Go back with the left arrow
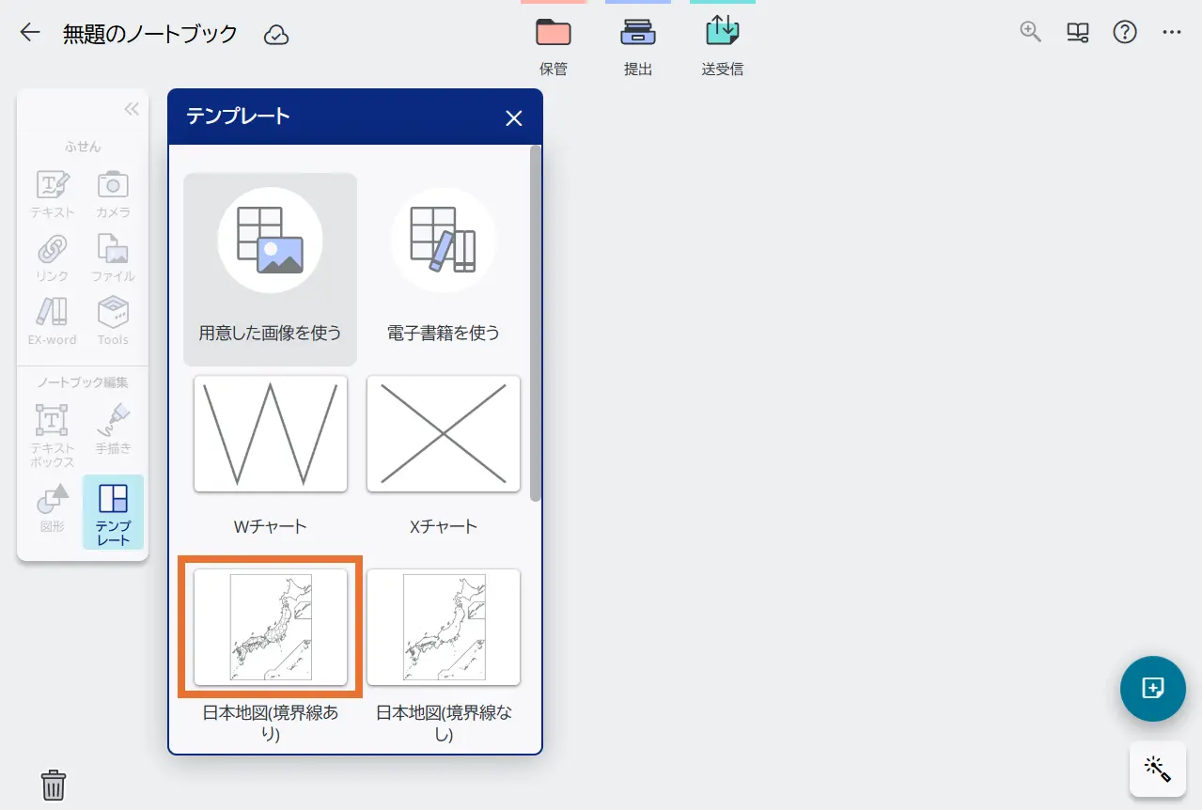Screen dimensions: 1202x810 (x=30, y=33)
